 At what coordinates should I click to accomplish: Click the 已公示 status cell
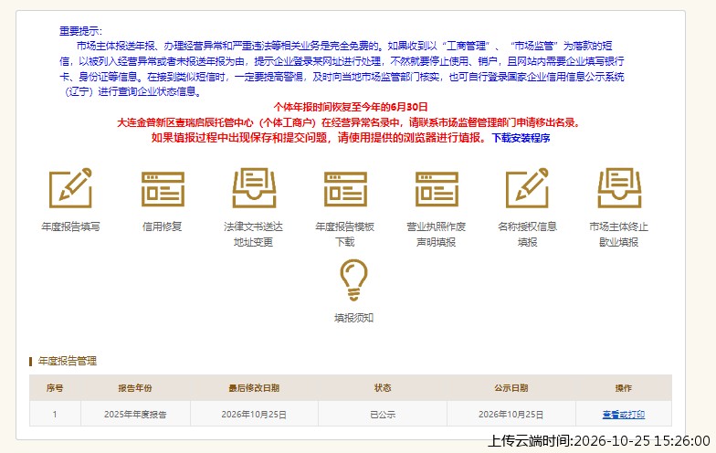point(383,415)
